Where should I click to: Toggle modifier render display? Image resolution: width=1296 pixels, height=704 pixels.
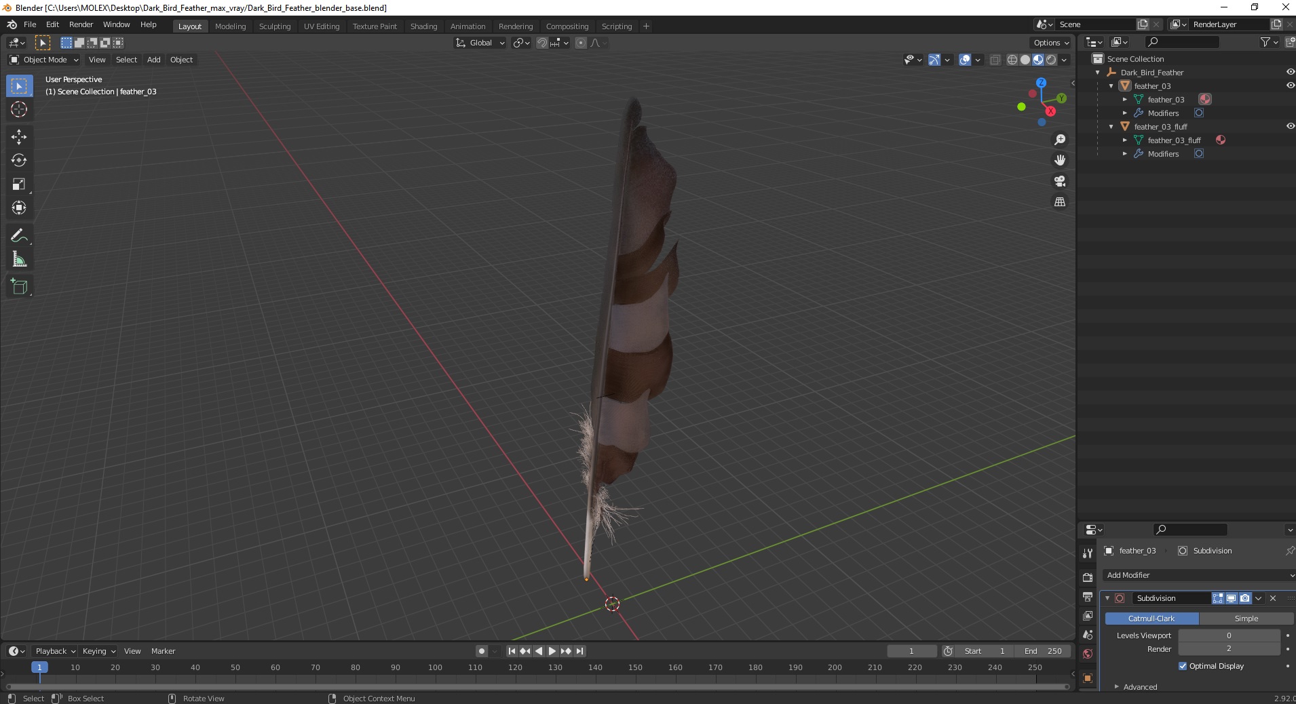[1244, 598]
